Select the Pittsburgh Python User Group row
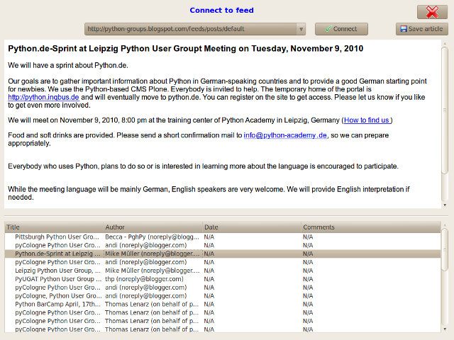The image size is (454, 340). 222,237
